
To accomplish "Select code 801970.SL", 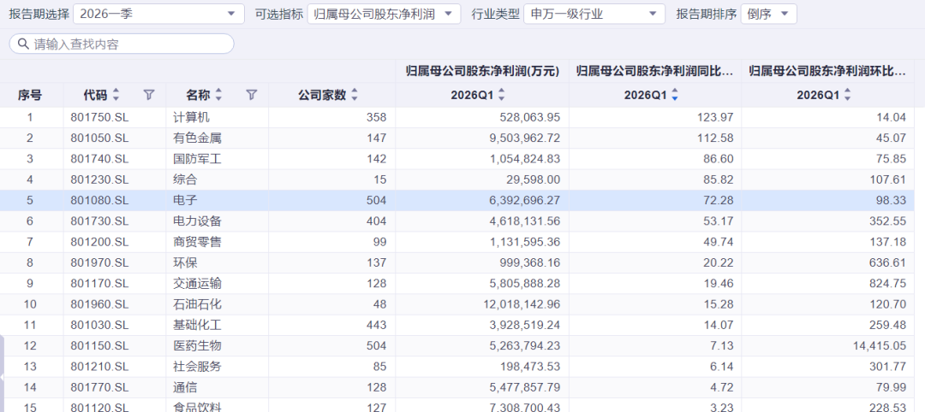I will (x=99, y=262).
